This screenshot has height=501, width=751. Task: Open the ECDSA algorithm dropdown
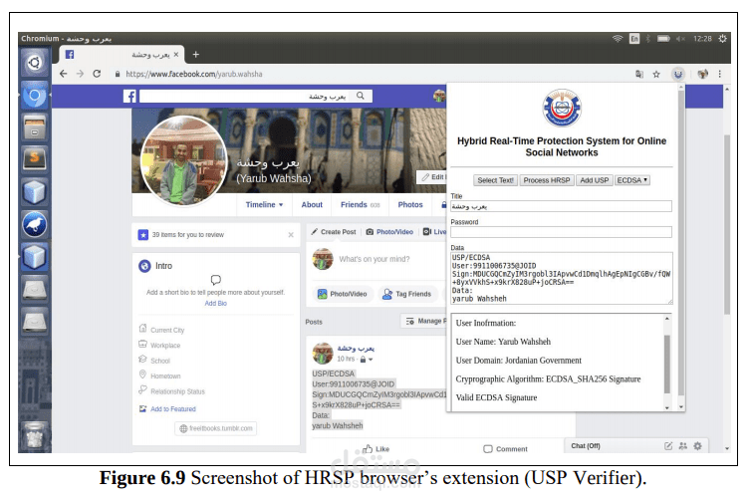point(632,180)
